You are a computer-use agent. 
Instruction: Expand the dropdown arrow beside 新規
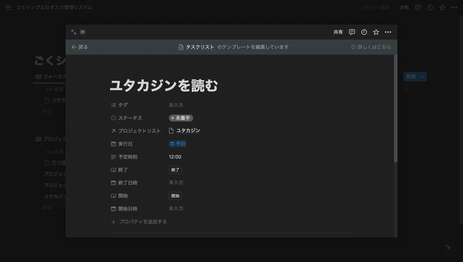tap(423, 77)
